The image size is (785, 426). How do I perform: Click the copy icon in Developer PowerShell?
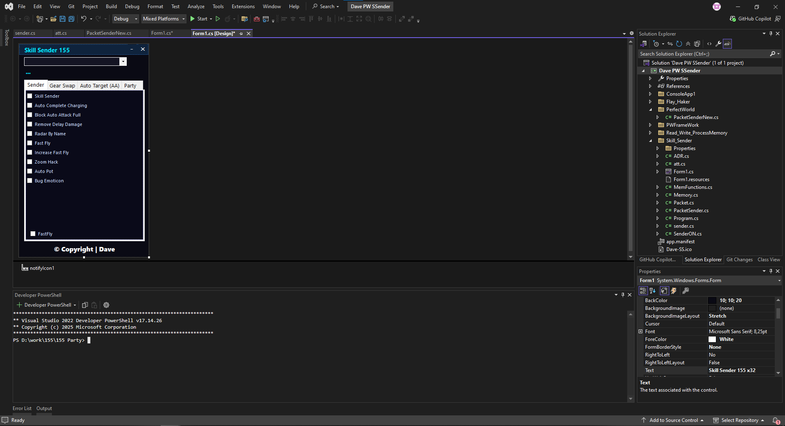click(85, 305)
